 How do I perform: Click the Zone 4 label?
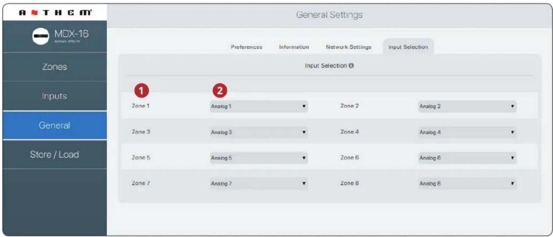coord(350,132)
